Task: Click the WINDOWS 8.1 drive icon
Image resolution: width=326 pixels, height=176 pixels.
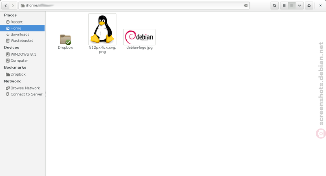Action: tap(8, 54)
